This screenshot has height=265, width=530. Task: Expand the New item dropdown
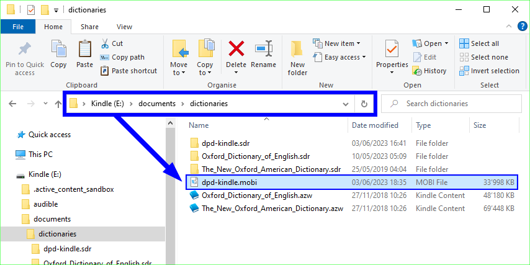point(339,43)
